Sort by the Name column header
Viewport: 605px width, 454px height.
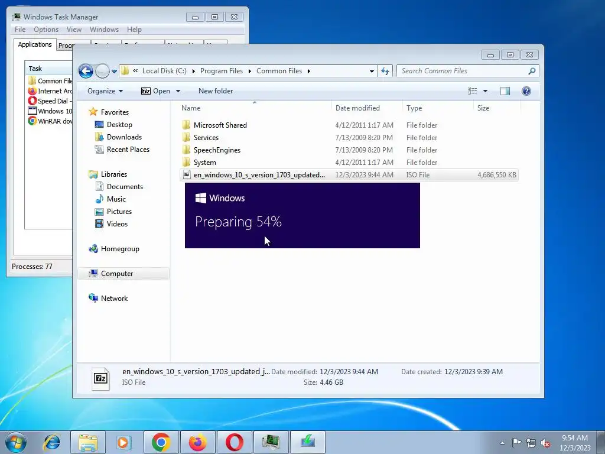tap(255, 108)
